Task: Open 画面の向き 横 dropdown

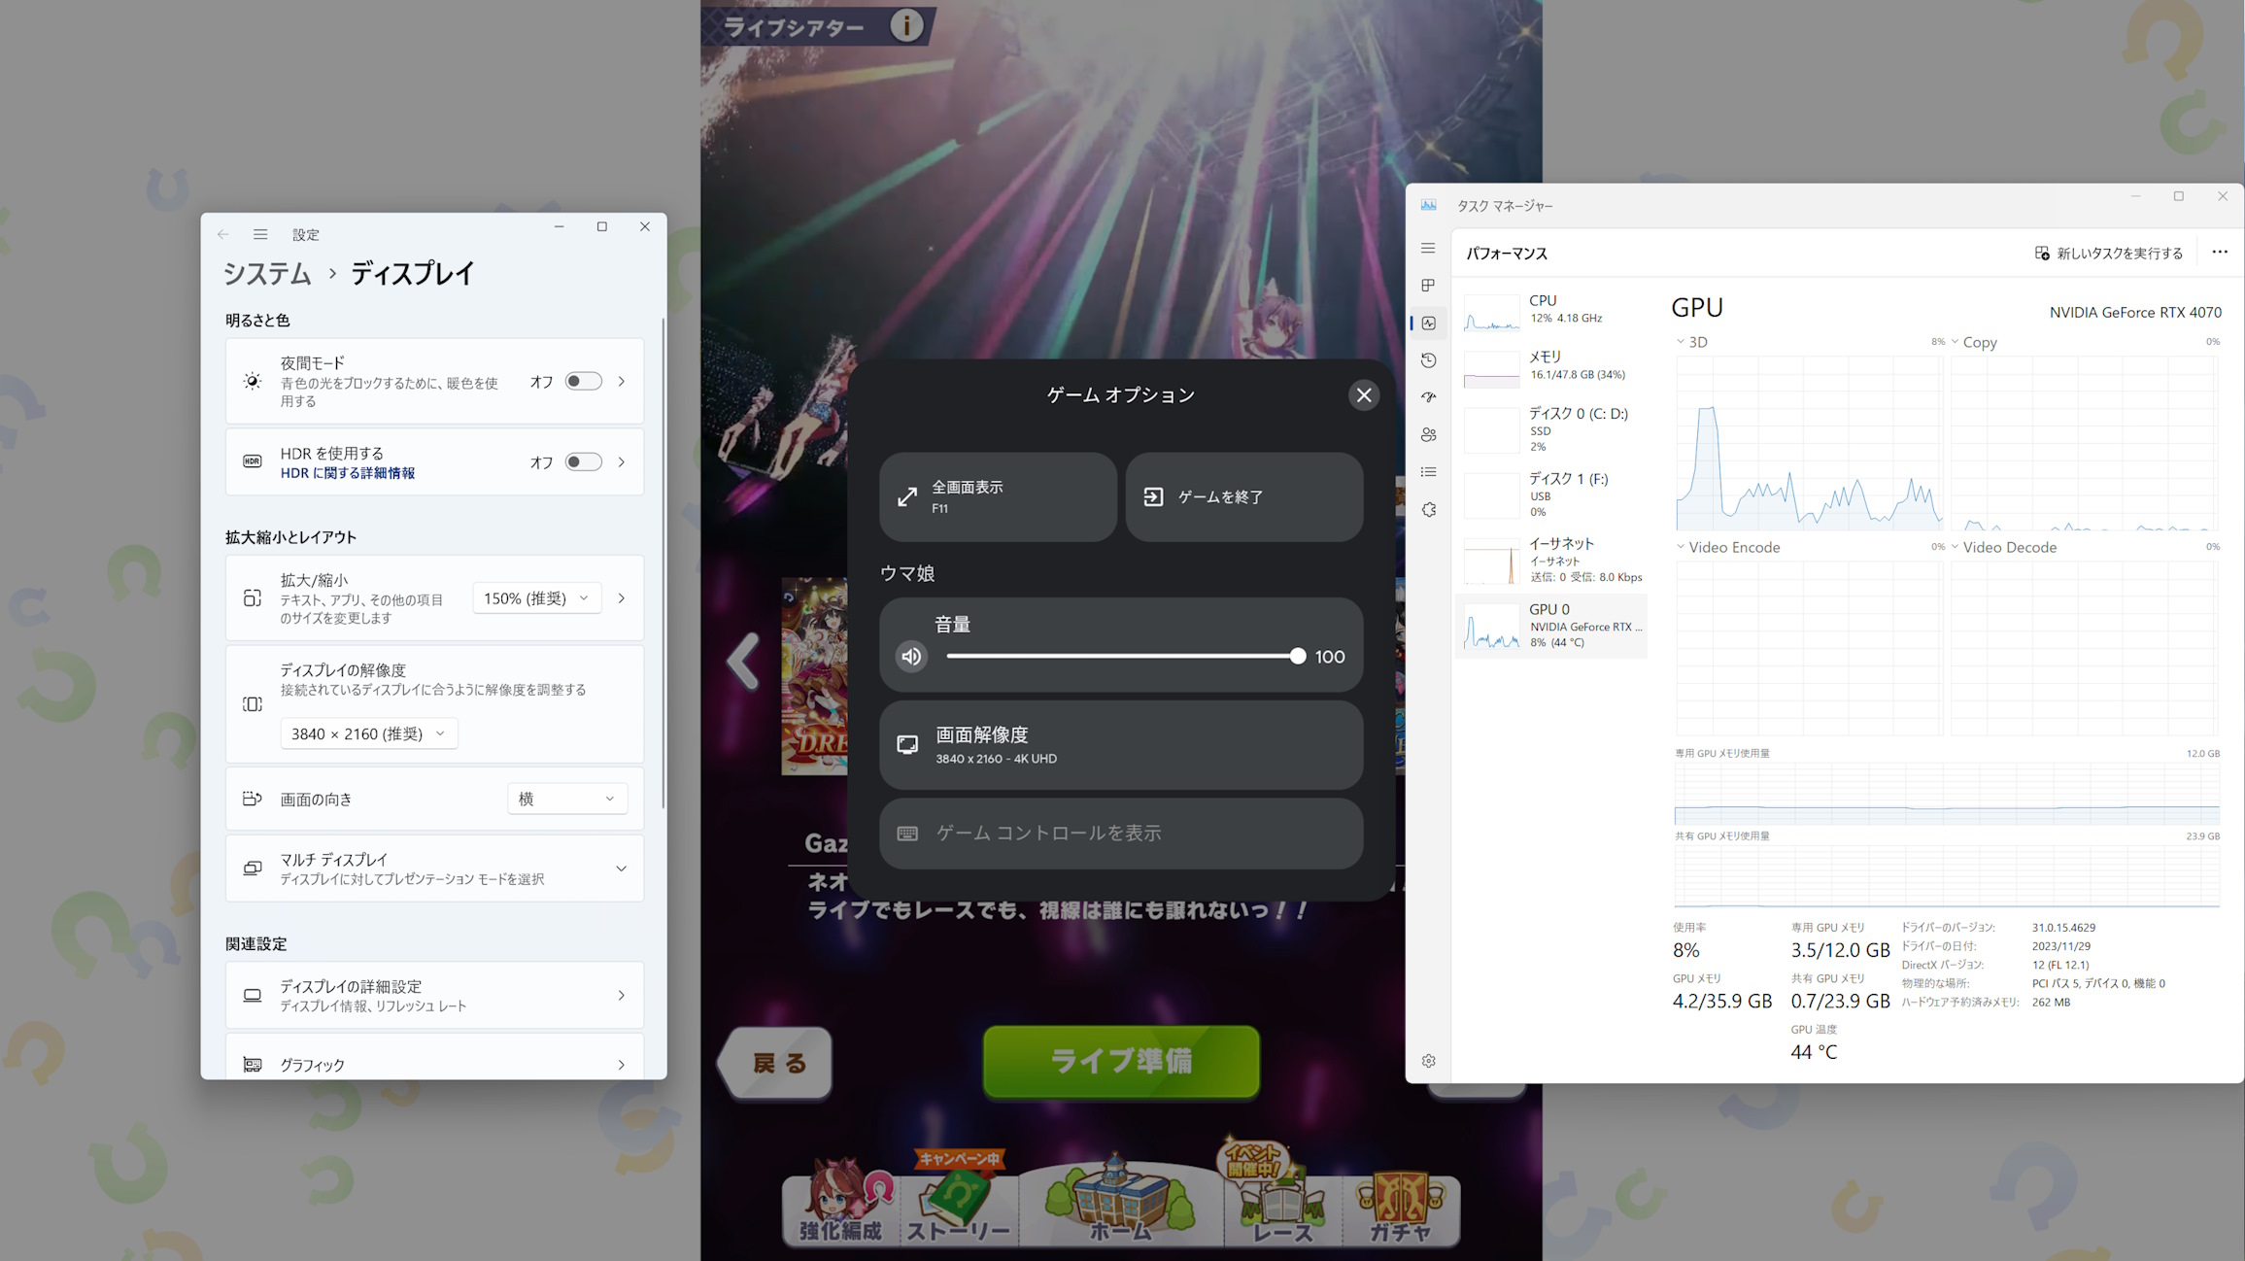Action: (x=567, y=799)
